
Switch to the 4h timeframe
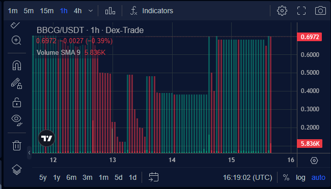(77, 11)
